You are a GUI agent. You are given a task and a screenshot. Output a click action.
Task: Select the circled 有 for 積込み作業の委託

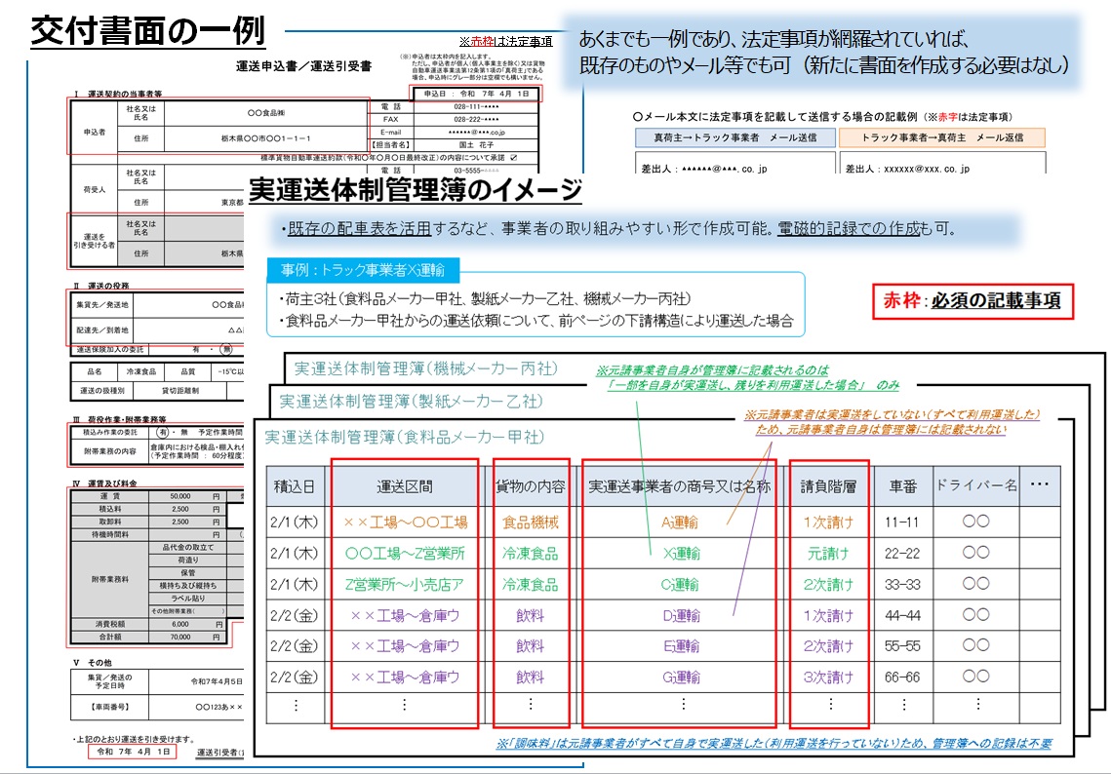162,432
